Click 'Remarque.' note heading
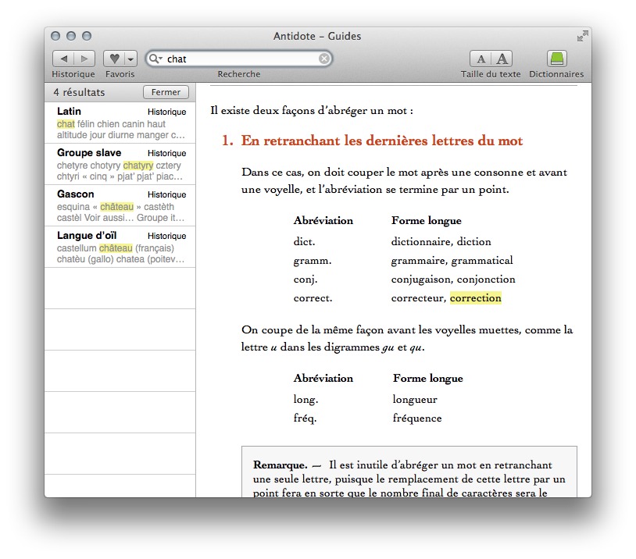Viewport: 636px width, 559px height. coord(280,465)
